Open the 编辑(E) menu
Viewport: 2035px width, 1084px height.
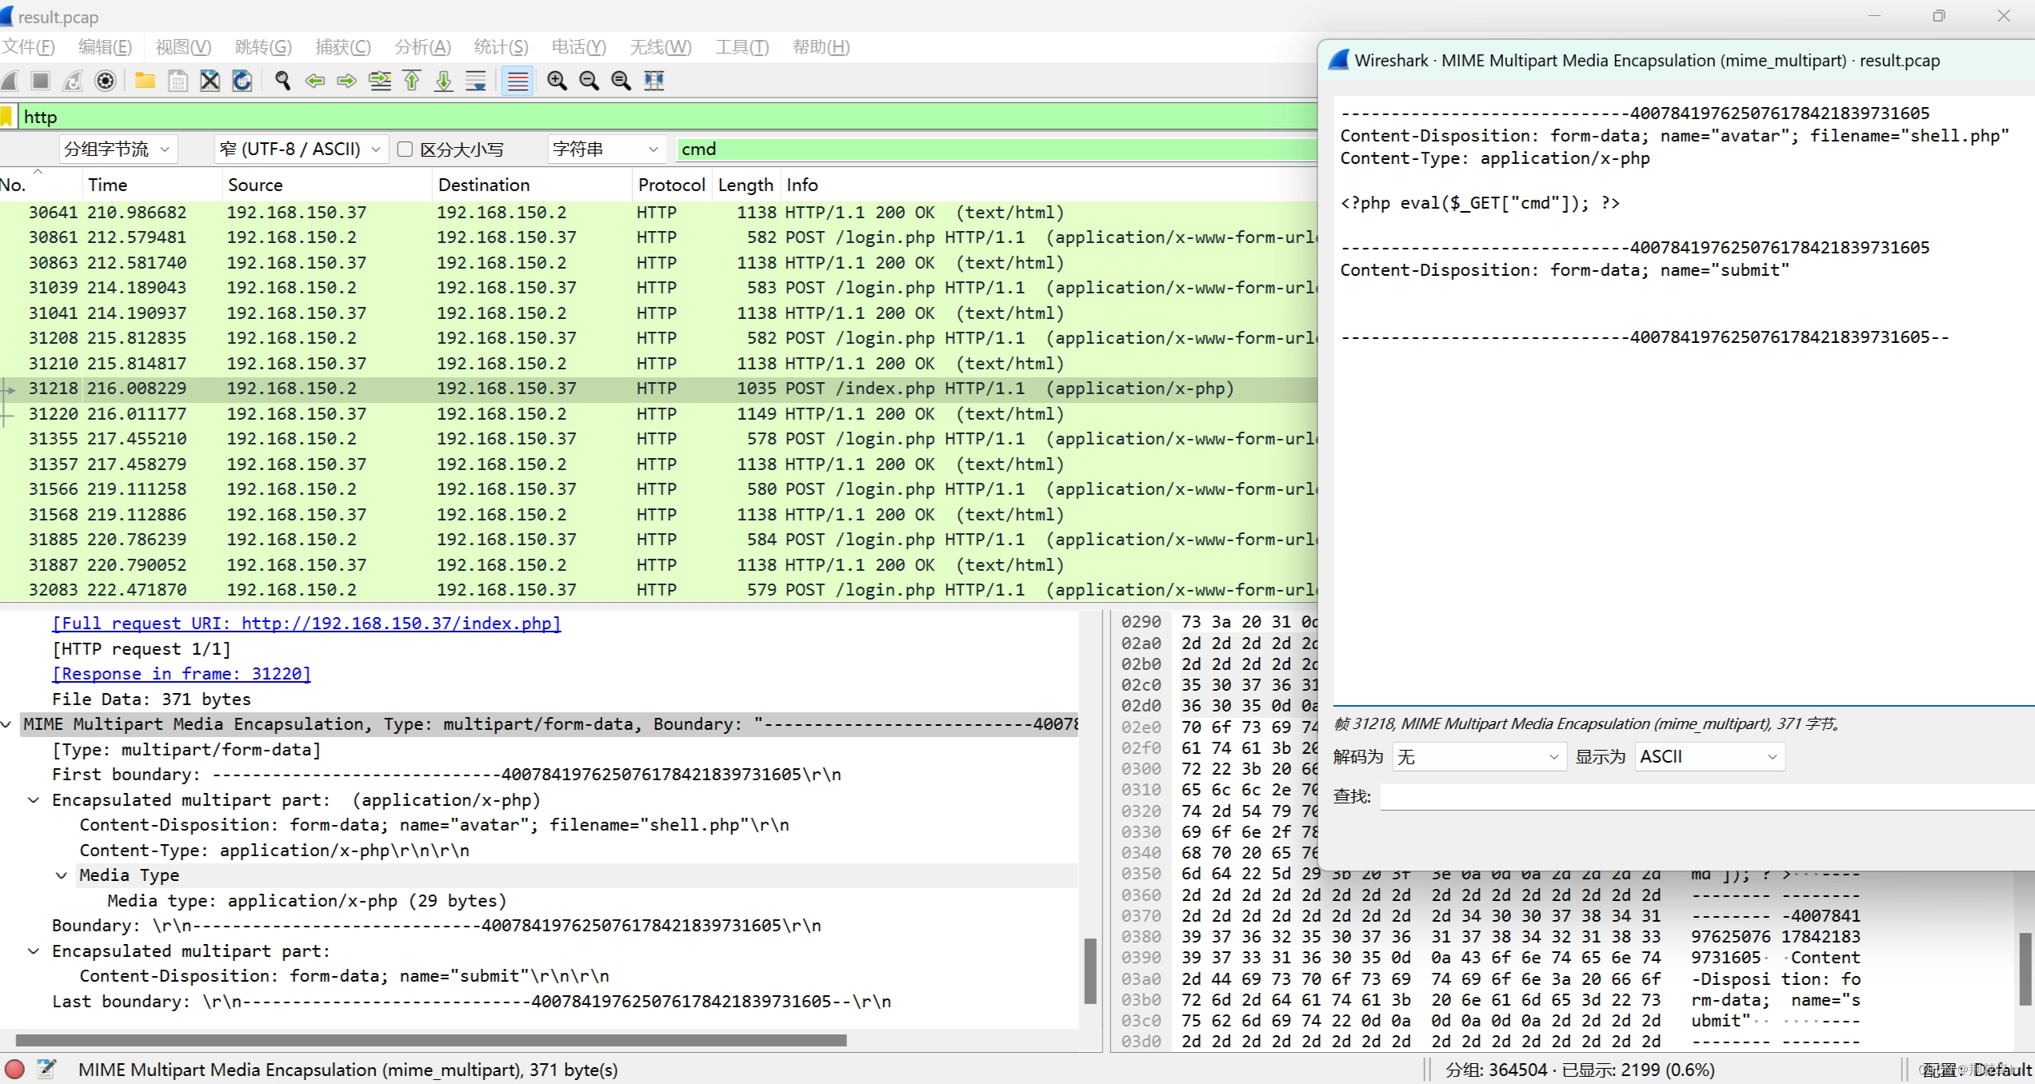click(105, 47)
